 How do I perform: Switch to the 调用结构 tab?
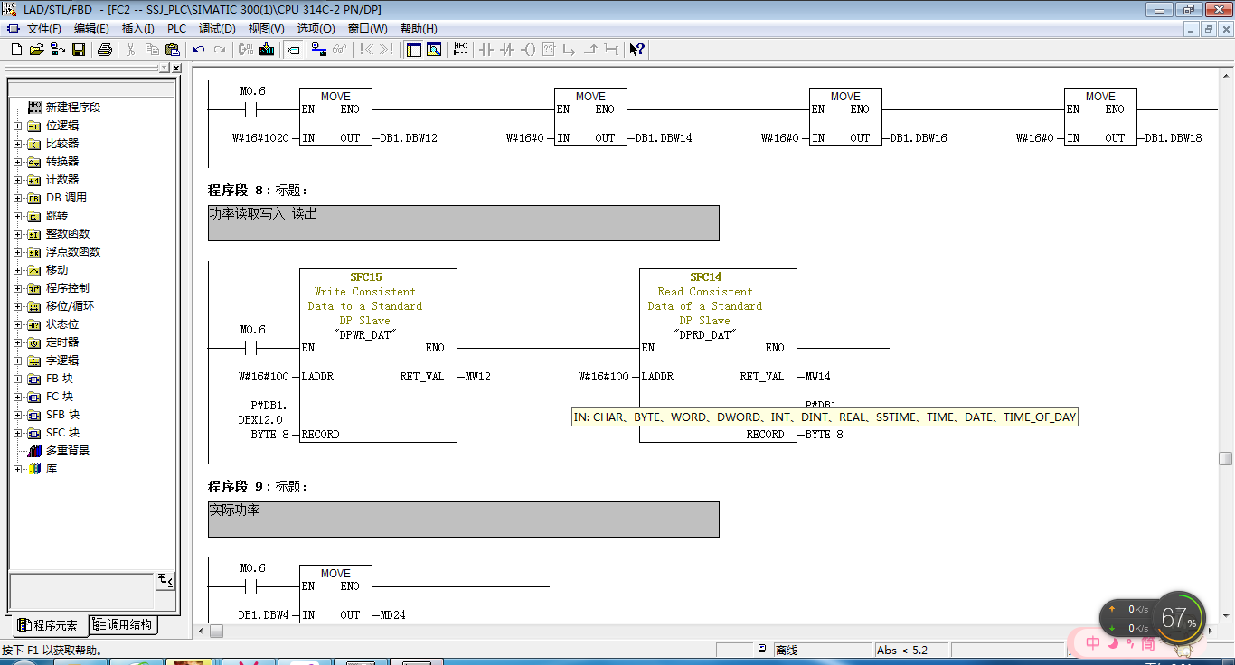pyautogui.click(x=122, y=625)
